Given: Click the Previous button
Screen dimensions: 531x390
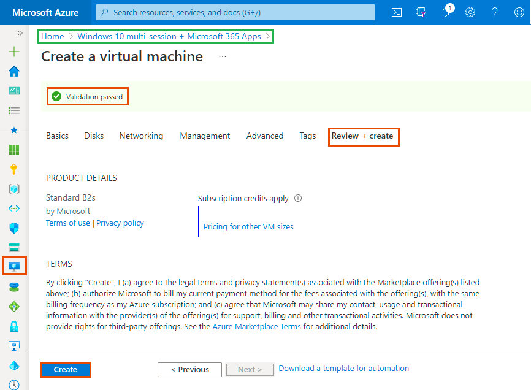Looking at the screenshot, I should click(189, 369).
